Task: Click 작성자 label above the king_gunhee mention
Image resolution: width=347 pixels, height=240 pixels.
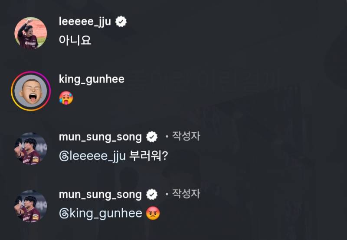Action: (186, 194)
